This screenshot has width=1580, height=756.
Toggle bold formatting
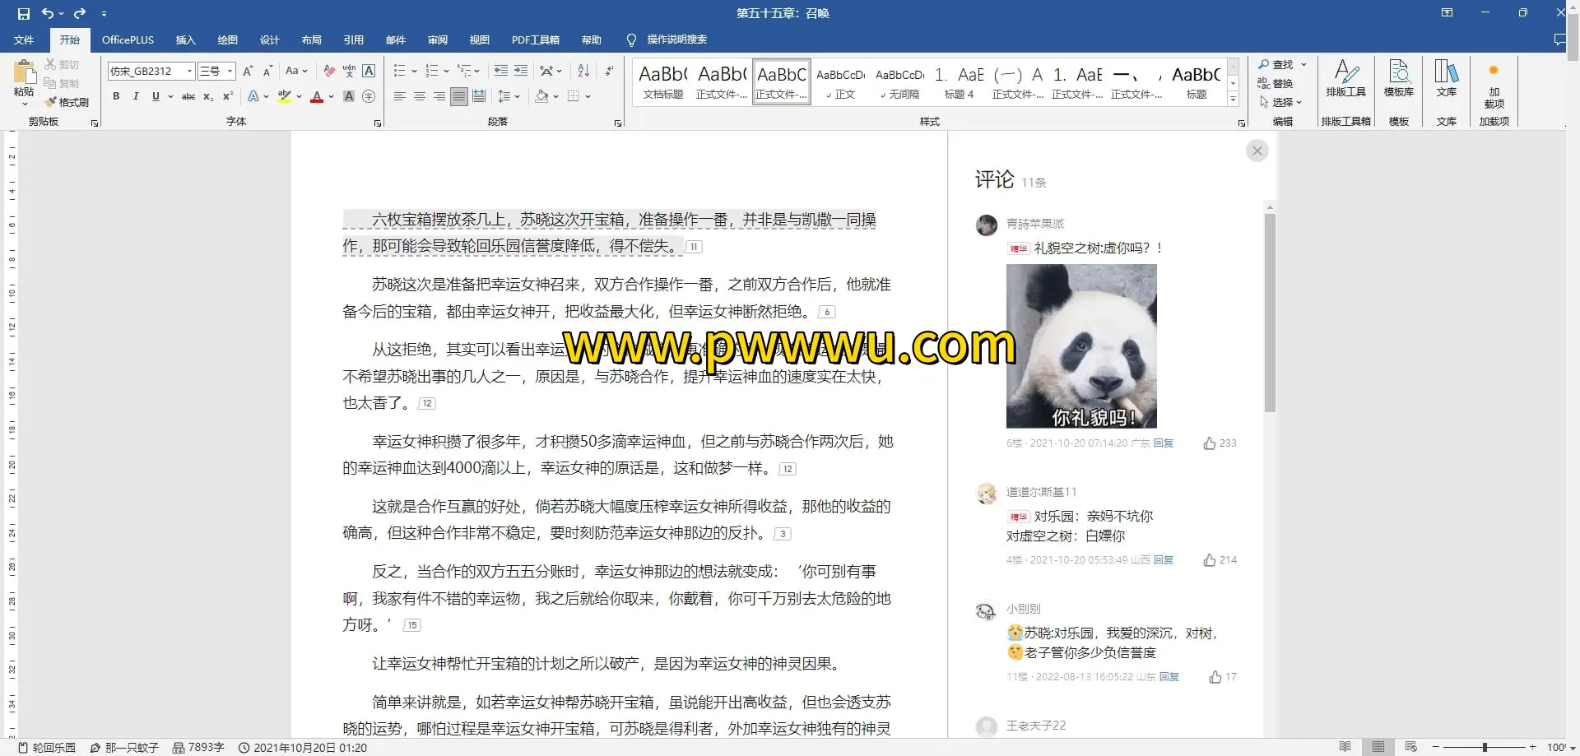(x=116, y=96)
